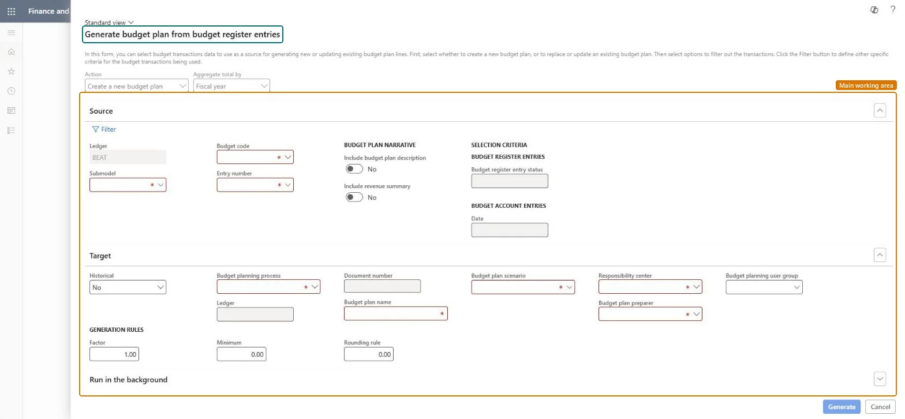Click the Date field under Budget account entries
This screenshot has height=419, width=905.
pyautogui.click(x=510, y=230)
